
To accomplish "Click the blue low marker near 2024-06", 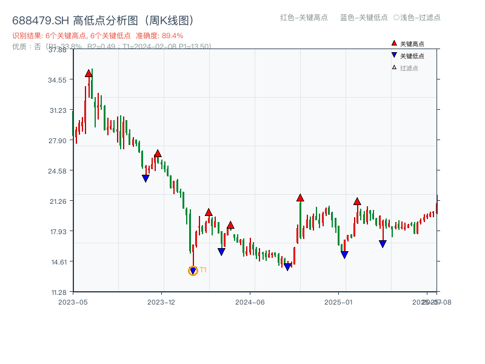I will (x=287, y=266).
